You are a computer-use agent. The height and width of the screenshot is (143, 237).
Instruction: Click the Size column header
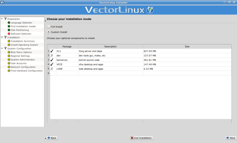(187, 47)
